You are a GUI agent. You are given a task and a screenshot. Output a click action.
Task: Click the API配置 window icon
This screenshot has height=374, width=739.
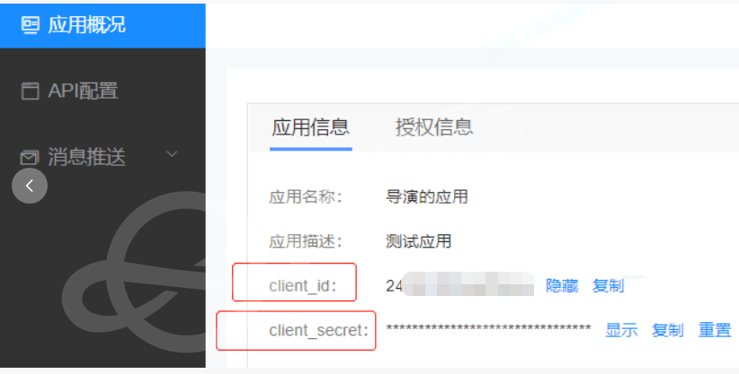point(31,91)
